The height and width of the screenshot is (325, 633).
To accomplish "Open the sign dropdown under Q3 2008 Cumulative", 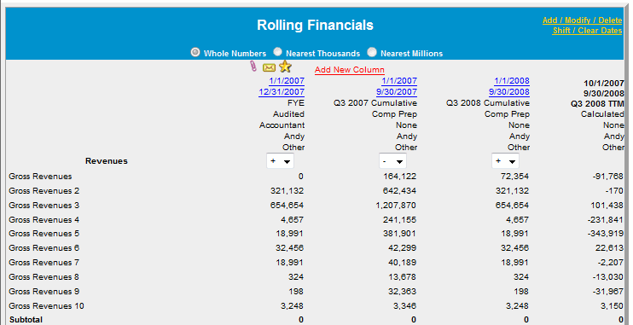I will point(505,161).
